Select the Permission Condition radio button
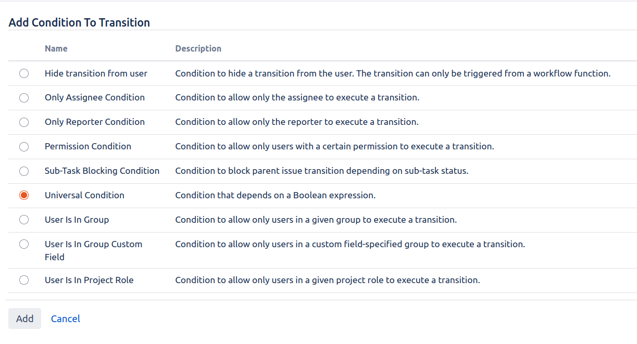The width and height of the screenshot is (637, 344). tap(24, 146)
